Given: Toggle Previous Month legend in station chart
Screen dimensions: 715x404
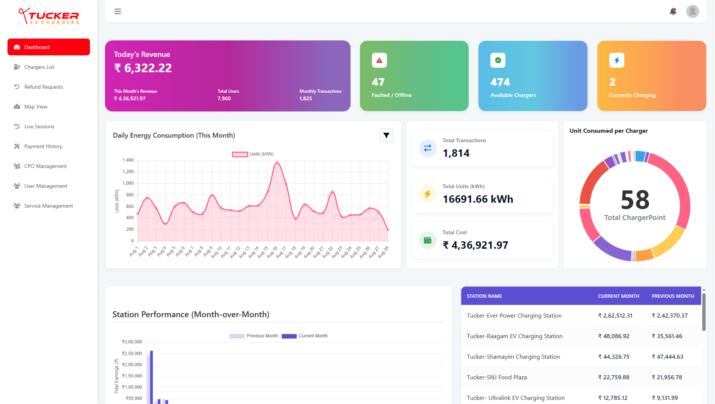Looking at the screenshot, I should (254, 336).
